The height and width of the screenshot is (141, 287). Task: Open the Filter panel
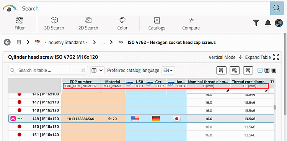coord(20,23)
